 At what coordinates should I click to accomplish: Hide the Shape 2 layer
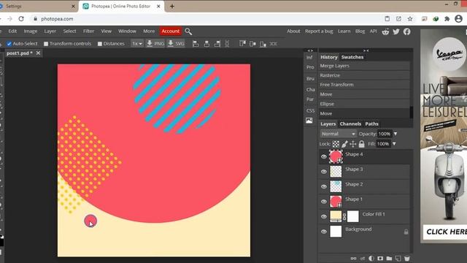pos(324,187)
